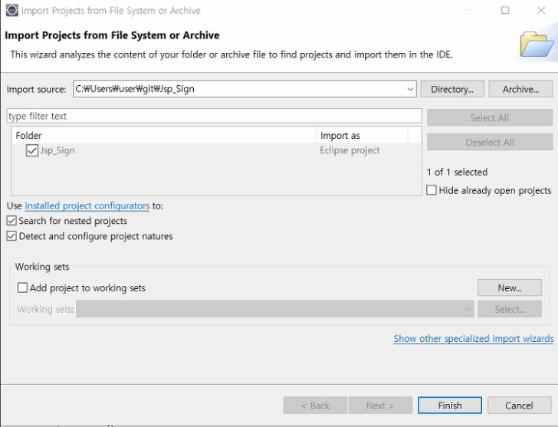The image size is (558, 427).
Task: Click the Finish button
Action: [450, 406]
